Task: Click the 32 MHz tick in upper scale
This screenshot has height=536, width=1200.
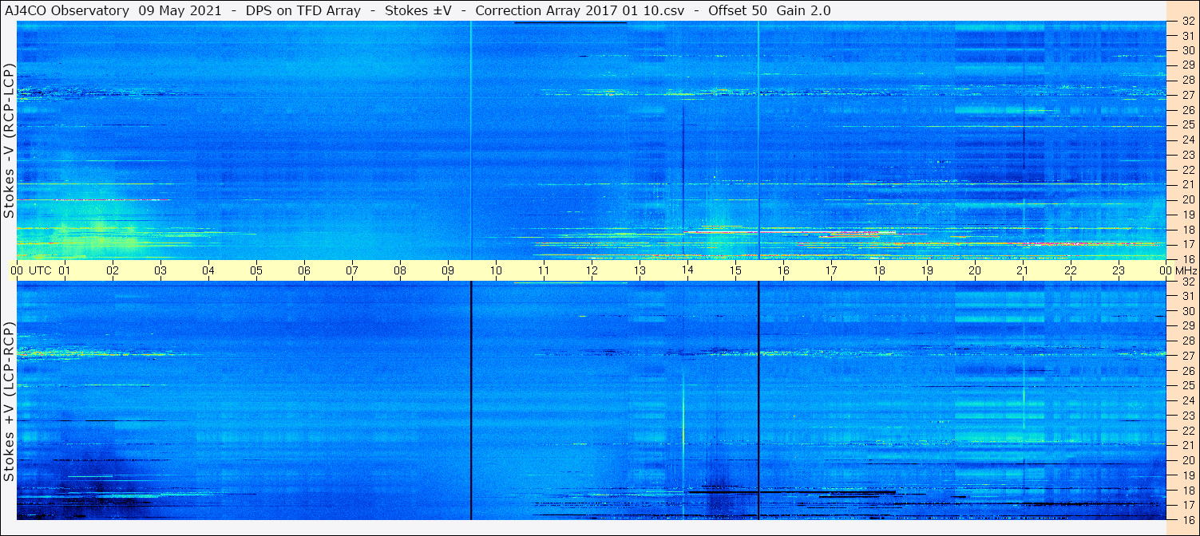Action: (1186, 22)
